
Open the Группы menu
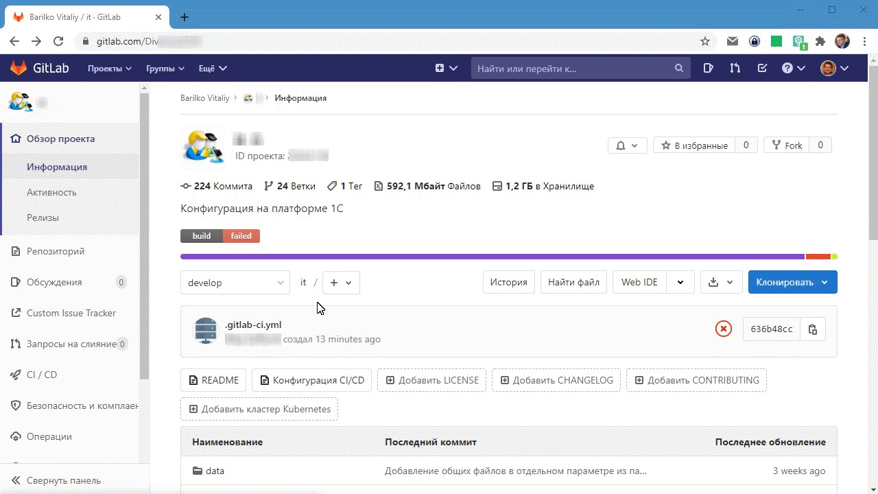tap(165, 69)
